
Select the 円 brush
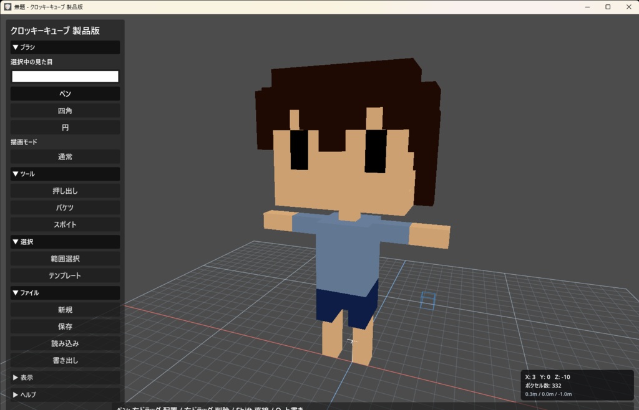click(x=65, y=127)
